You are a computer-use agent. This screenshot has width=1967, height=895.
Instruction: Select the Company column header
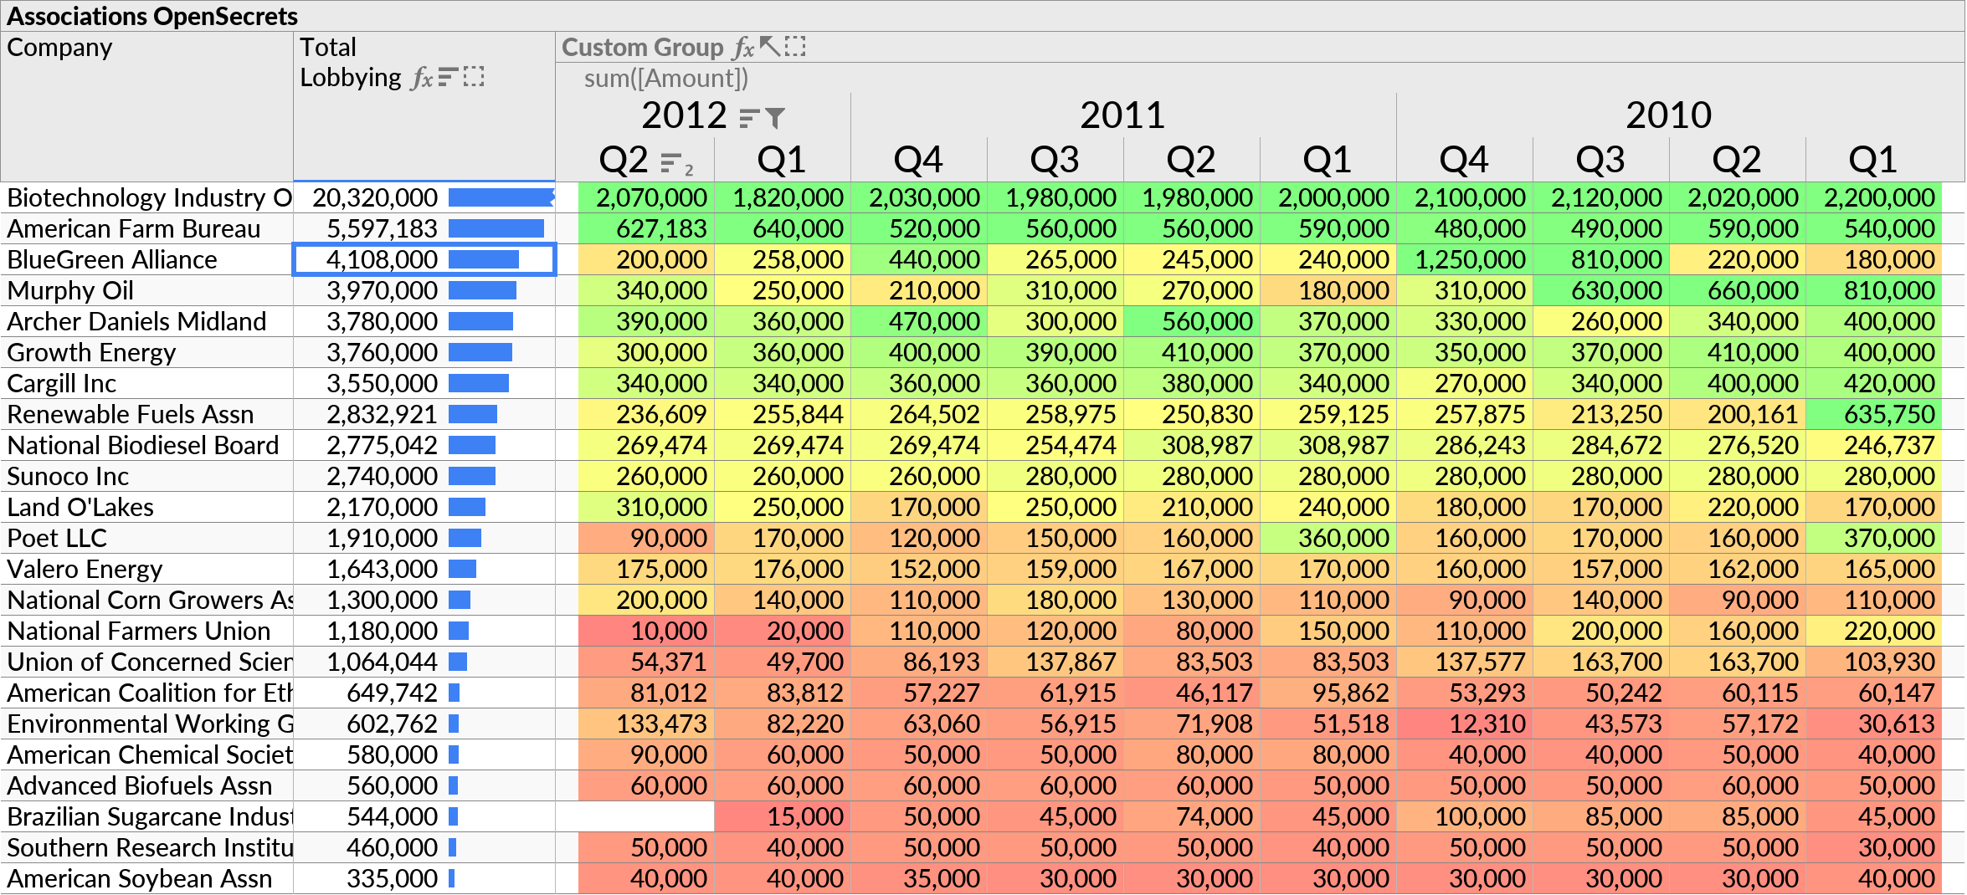pyautogui.click(x=59, y=48)
